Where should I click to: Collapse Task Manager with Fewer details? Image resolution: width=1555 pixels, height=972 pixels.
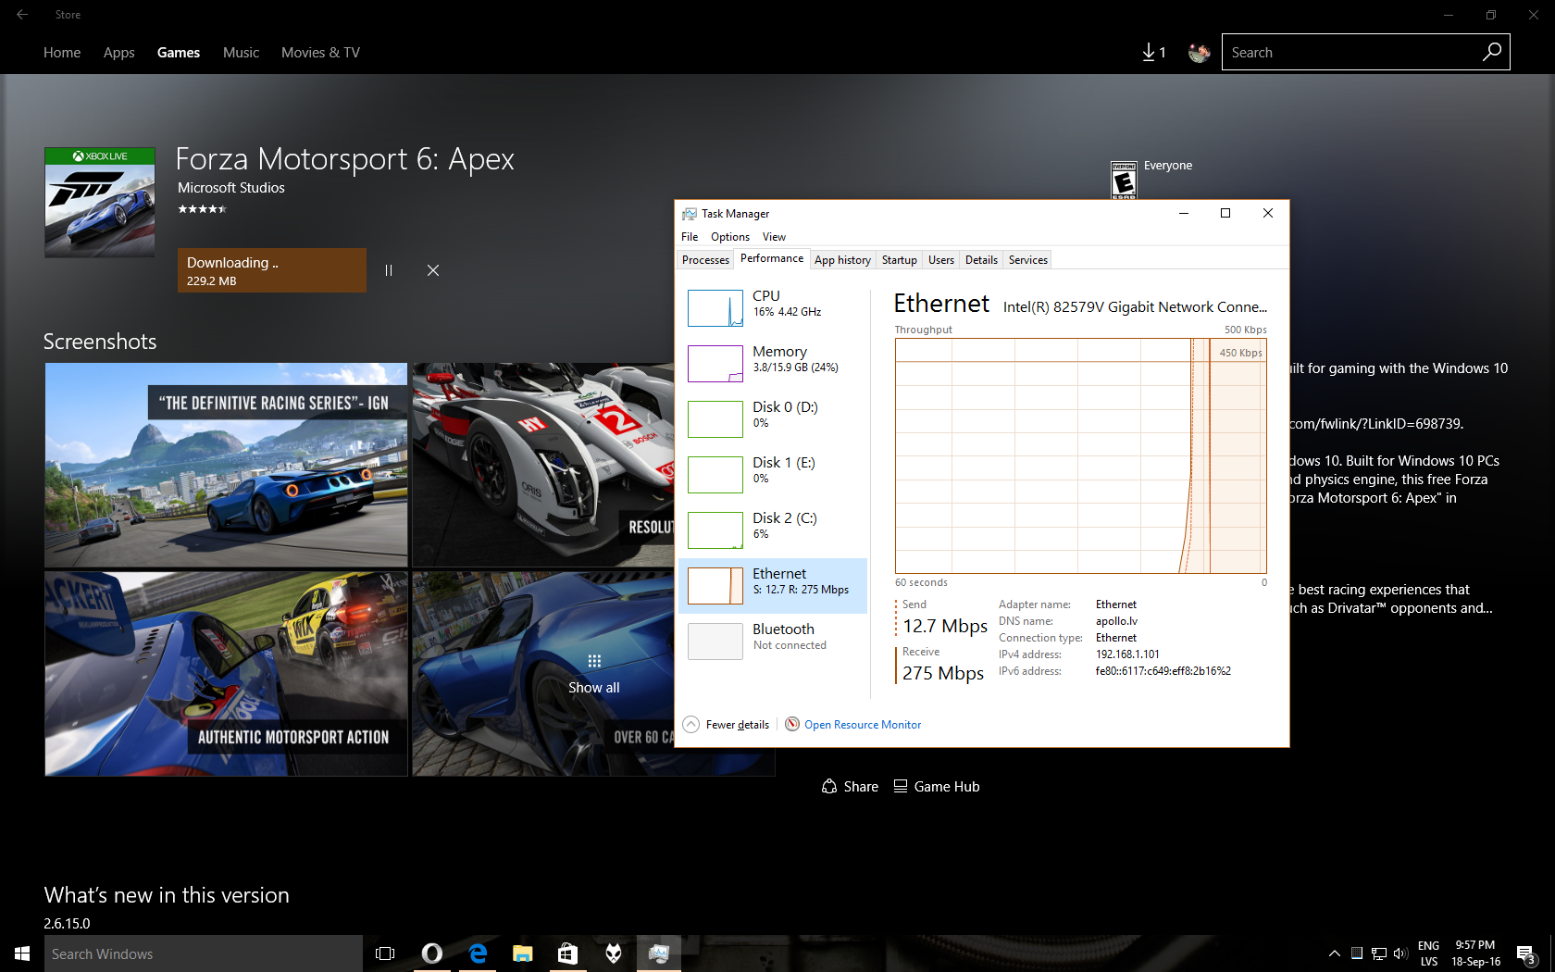[x=727, y=725]
